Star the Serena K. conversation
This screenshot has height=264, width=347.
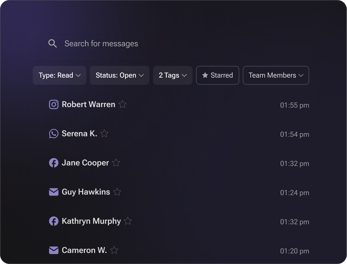point(104,133)
